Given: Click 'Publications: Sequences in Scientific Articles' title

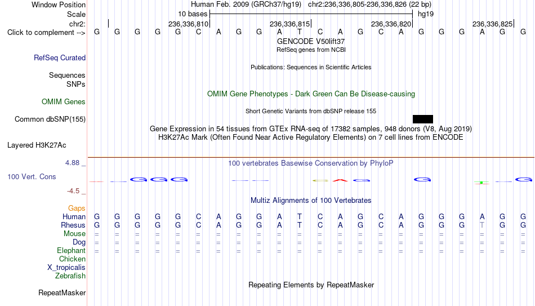Looking at the screenshot, I should [x=311, y=67].
